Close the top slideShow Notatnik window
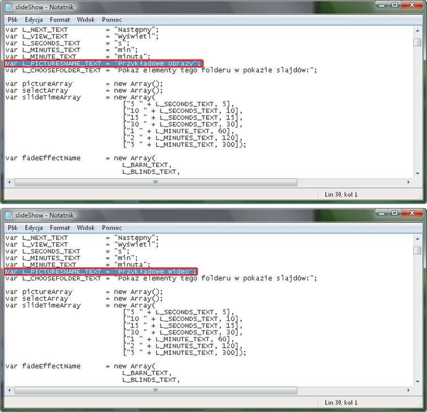The height and width of the screenshot is (412, 427). pos(412,5)
